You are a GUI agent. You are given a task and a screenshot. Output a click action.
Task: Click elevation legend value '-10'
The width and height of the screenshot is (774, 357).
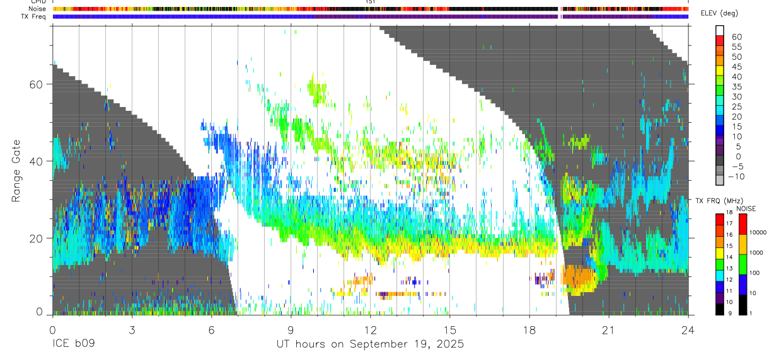coord(737,176)
